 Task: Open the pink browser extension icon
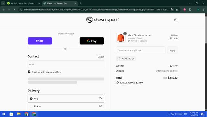pos(185,10)
